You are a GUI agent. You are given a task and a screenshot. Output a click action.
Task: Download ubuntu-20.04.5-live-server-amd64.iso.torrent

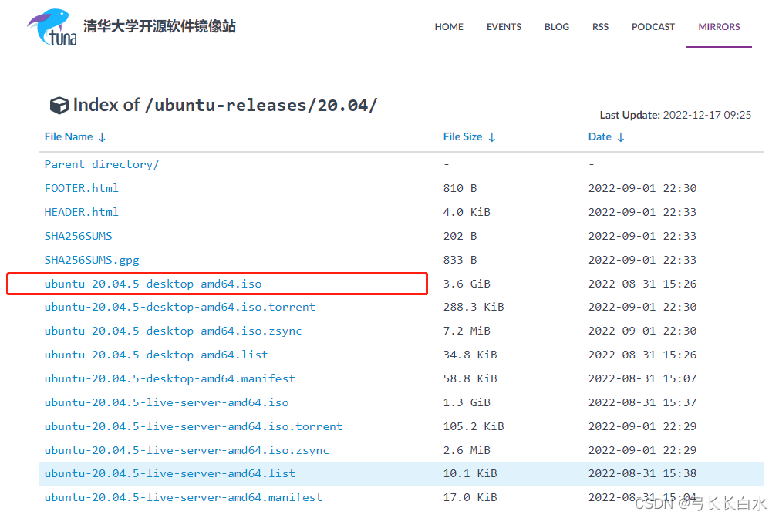pyautogui.click(x=194, y=426)
